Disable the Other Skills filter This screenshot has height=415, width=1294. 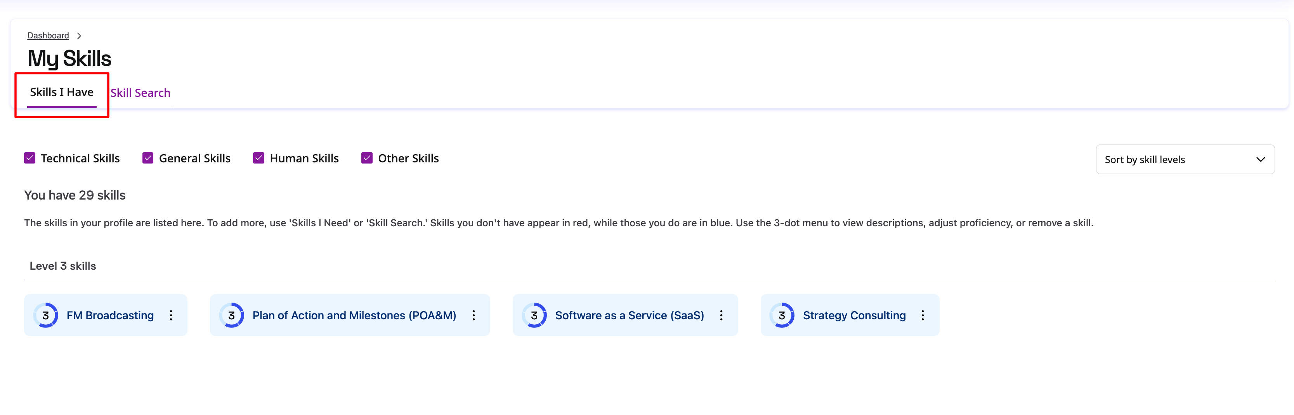(367, 158)
